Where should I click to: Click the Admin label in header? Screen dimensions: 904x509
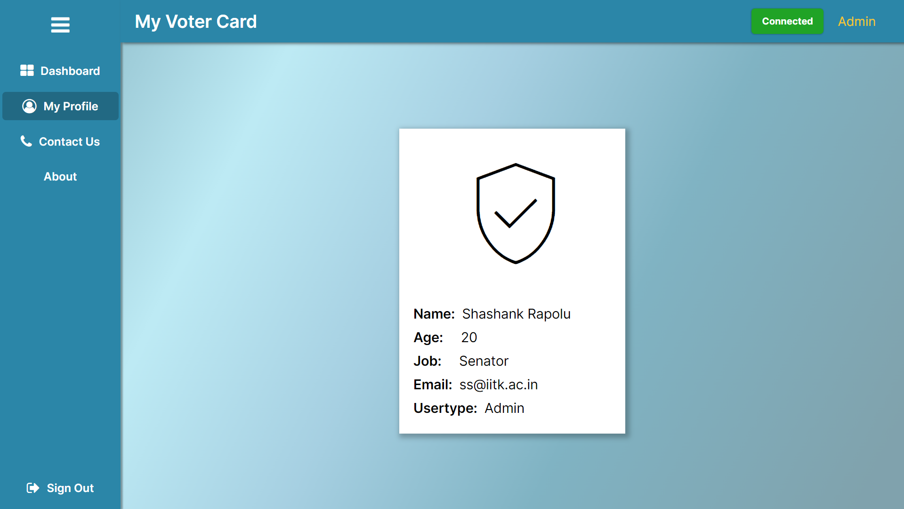point(856,22)
